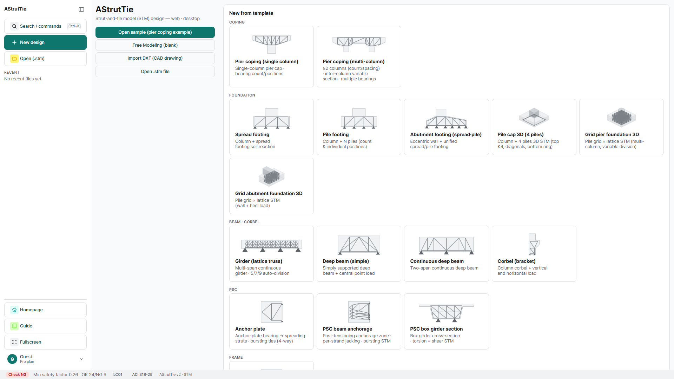The image size is (674, 379).
Task: Click the New design button
Action: click(x=45, y=42)
